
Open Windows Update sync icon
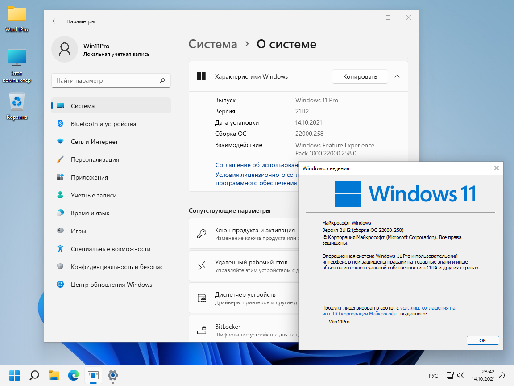point(60,285)
